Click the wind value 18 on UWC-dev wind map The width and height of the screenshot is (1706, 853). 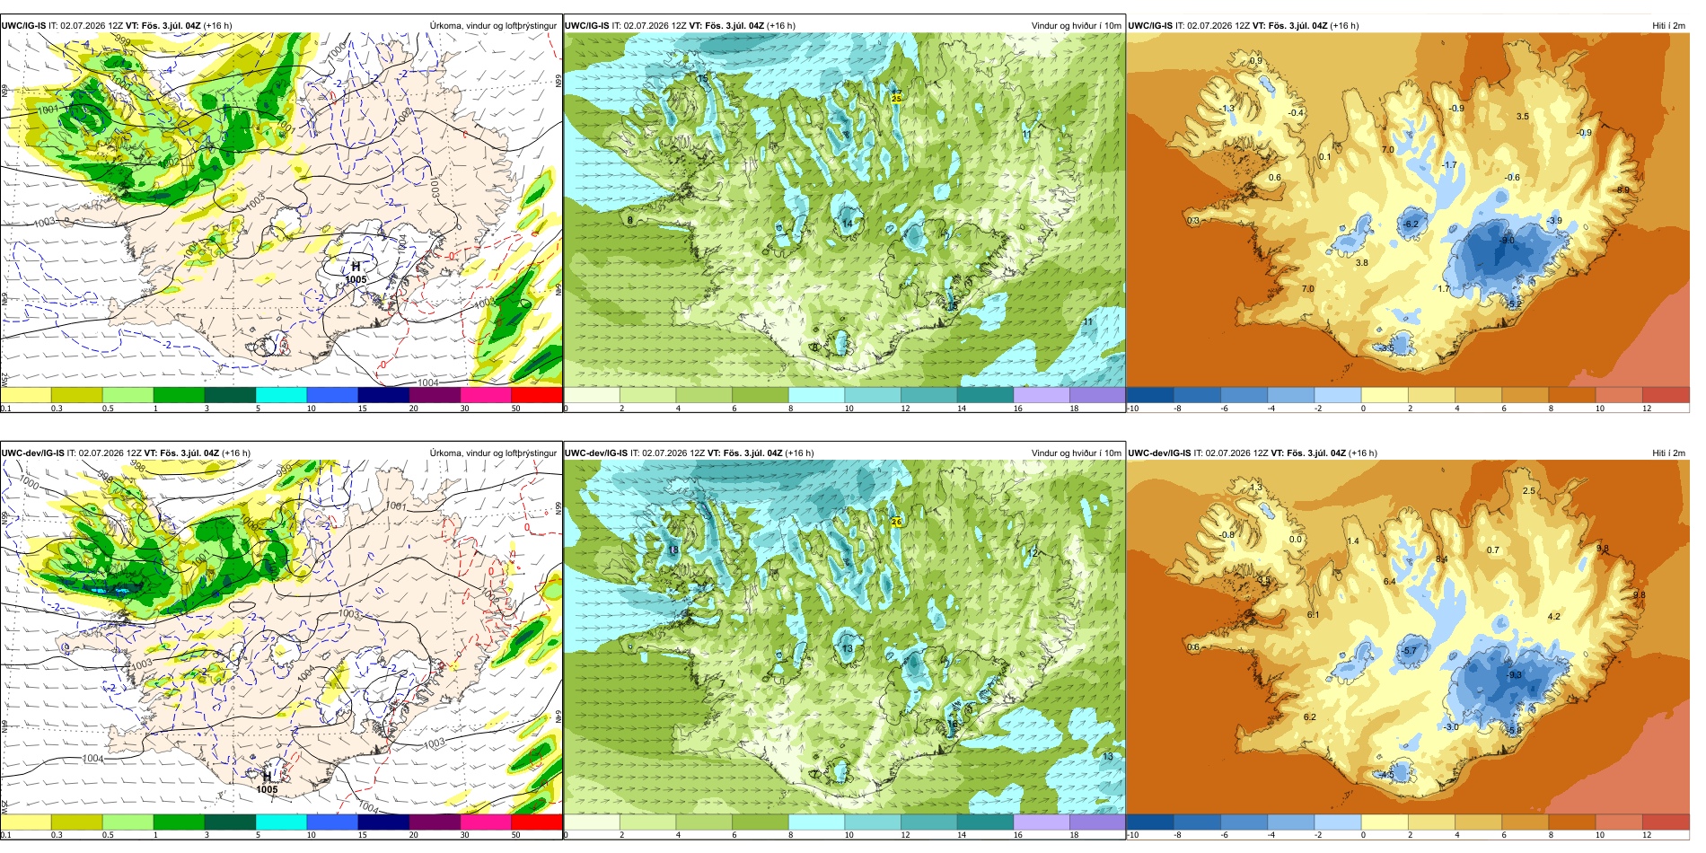673,550
